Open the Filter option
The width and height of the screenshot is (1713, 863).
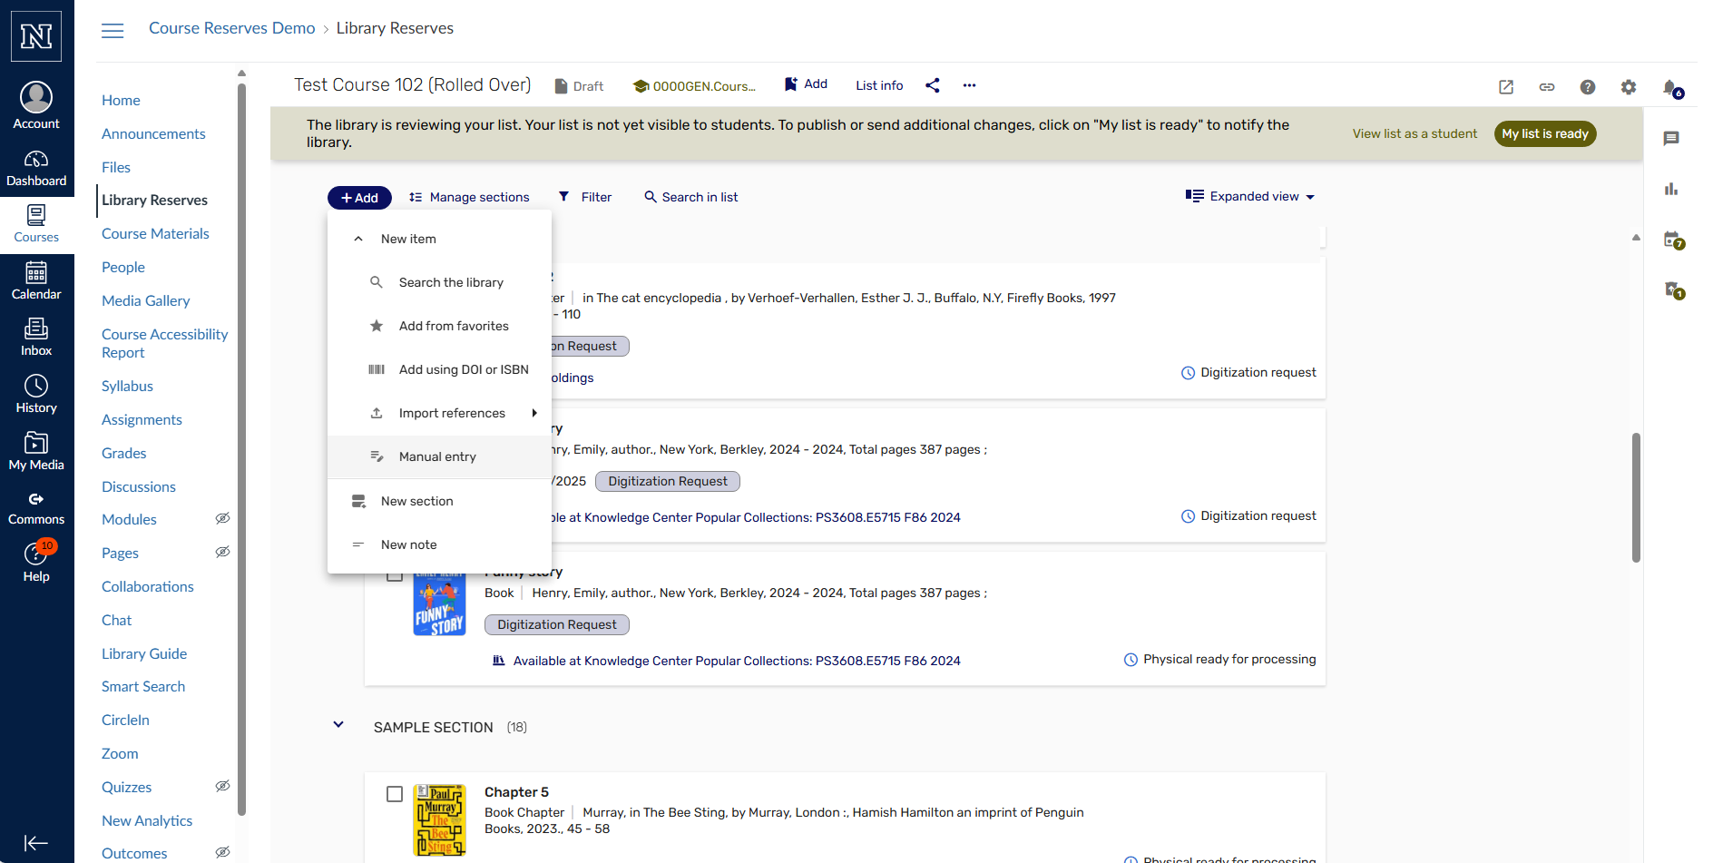[585, 198]
